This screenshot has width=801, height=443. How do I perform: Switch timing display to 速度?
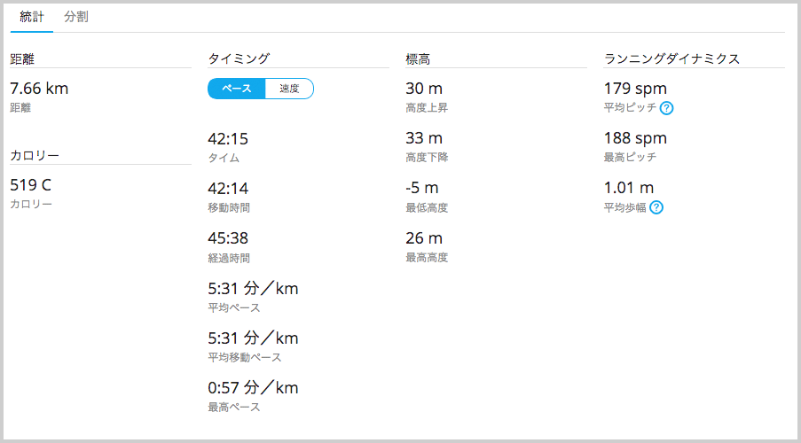click(x=290, y=89)
